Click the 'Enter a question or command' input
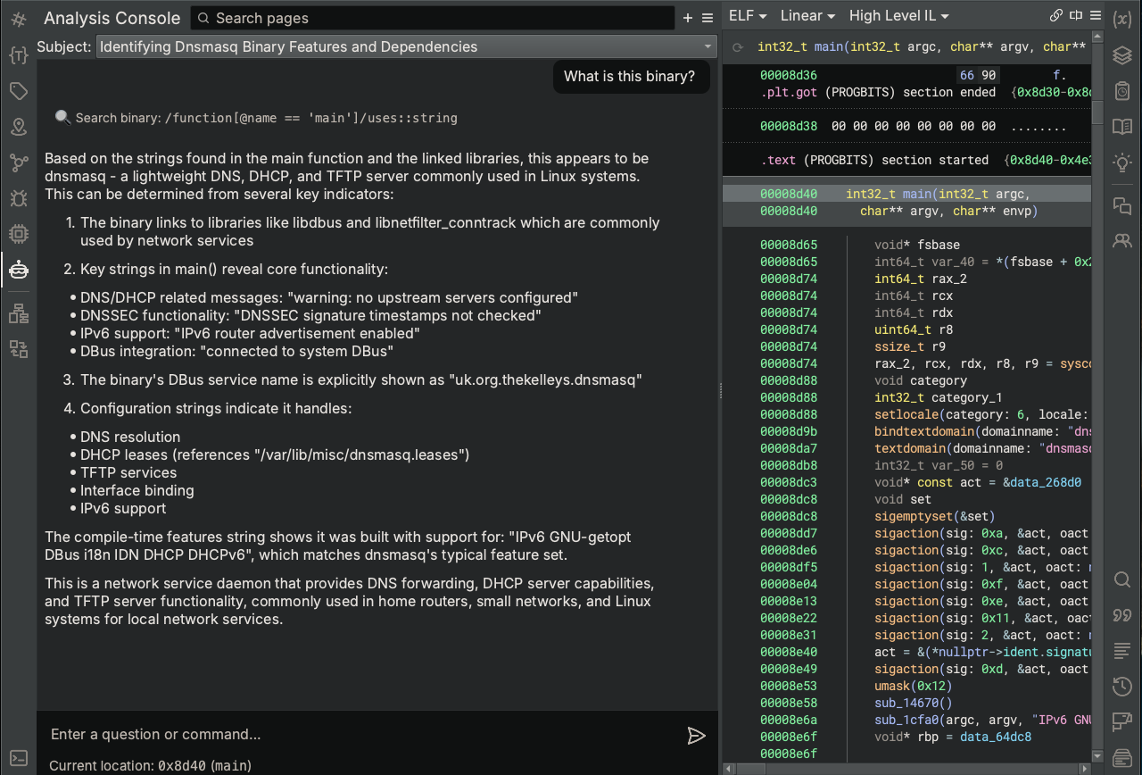This screenshot has height=775, width=1142. click(361, 735)
